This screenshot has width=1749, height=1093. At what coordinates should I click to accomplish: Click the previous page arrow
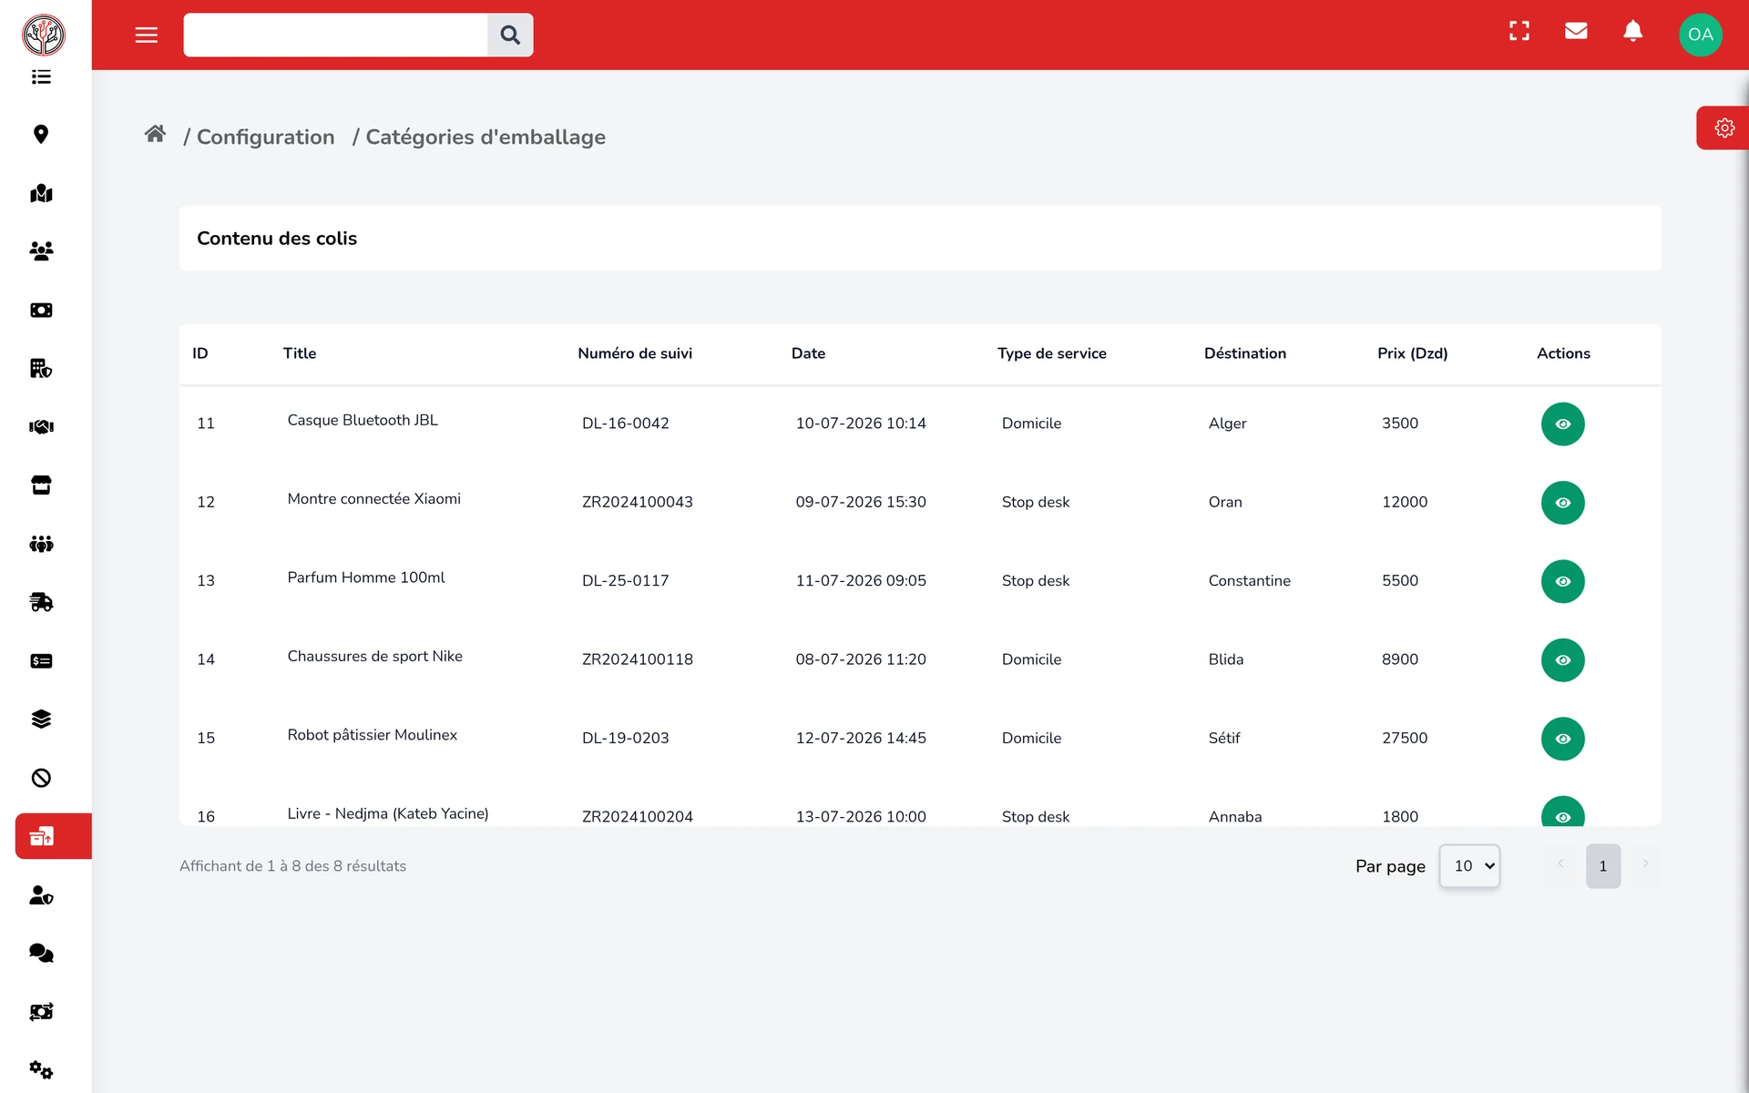(x=1560, y=863)
